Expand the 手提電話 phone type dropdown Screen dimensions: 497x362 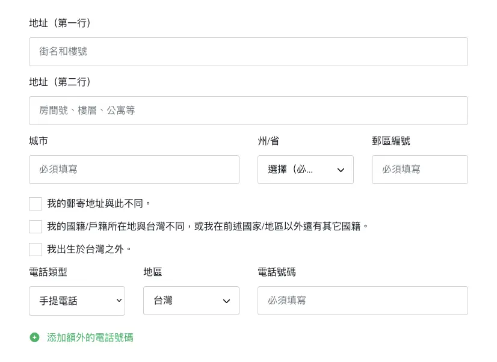(x=76, y=301)
